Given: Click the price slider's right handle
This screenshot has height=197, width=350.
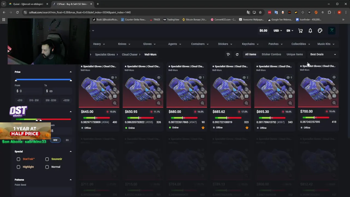Looking at the screenshot, I should pos(71,80).
